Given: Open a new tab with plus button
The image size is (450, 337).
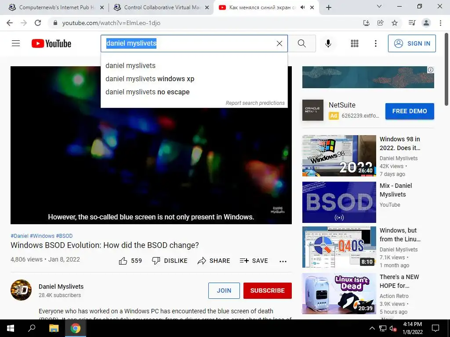Looking at the screenshot, I should click(x=329, y=8).
